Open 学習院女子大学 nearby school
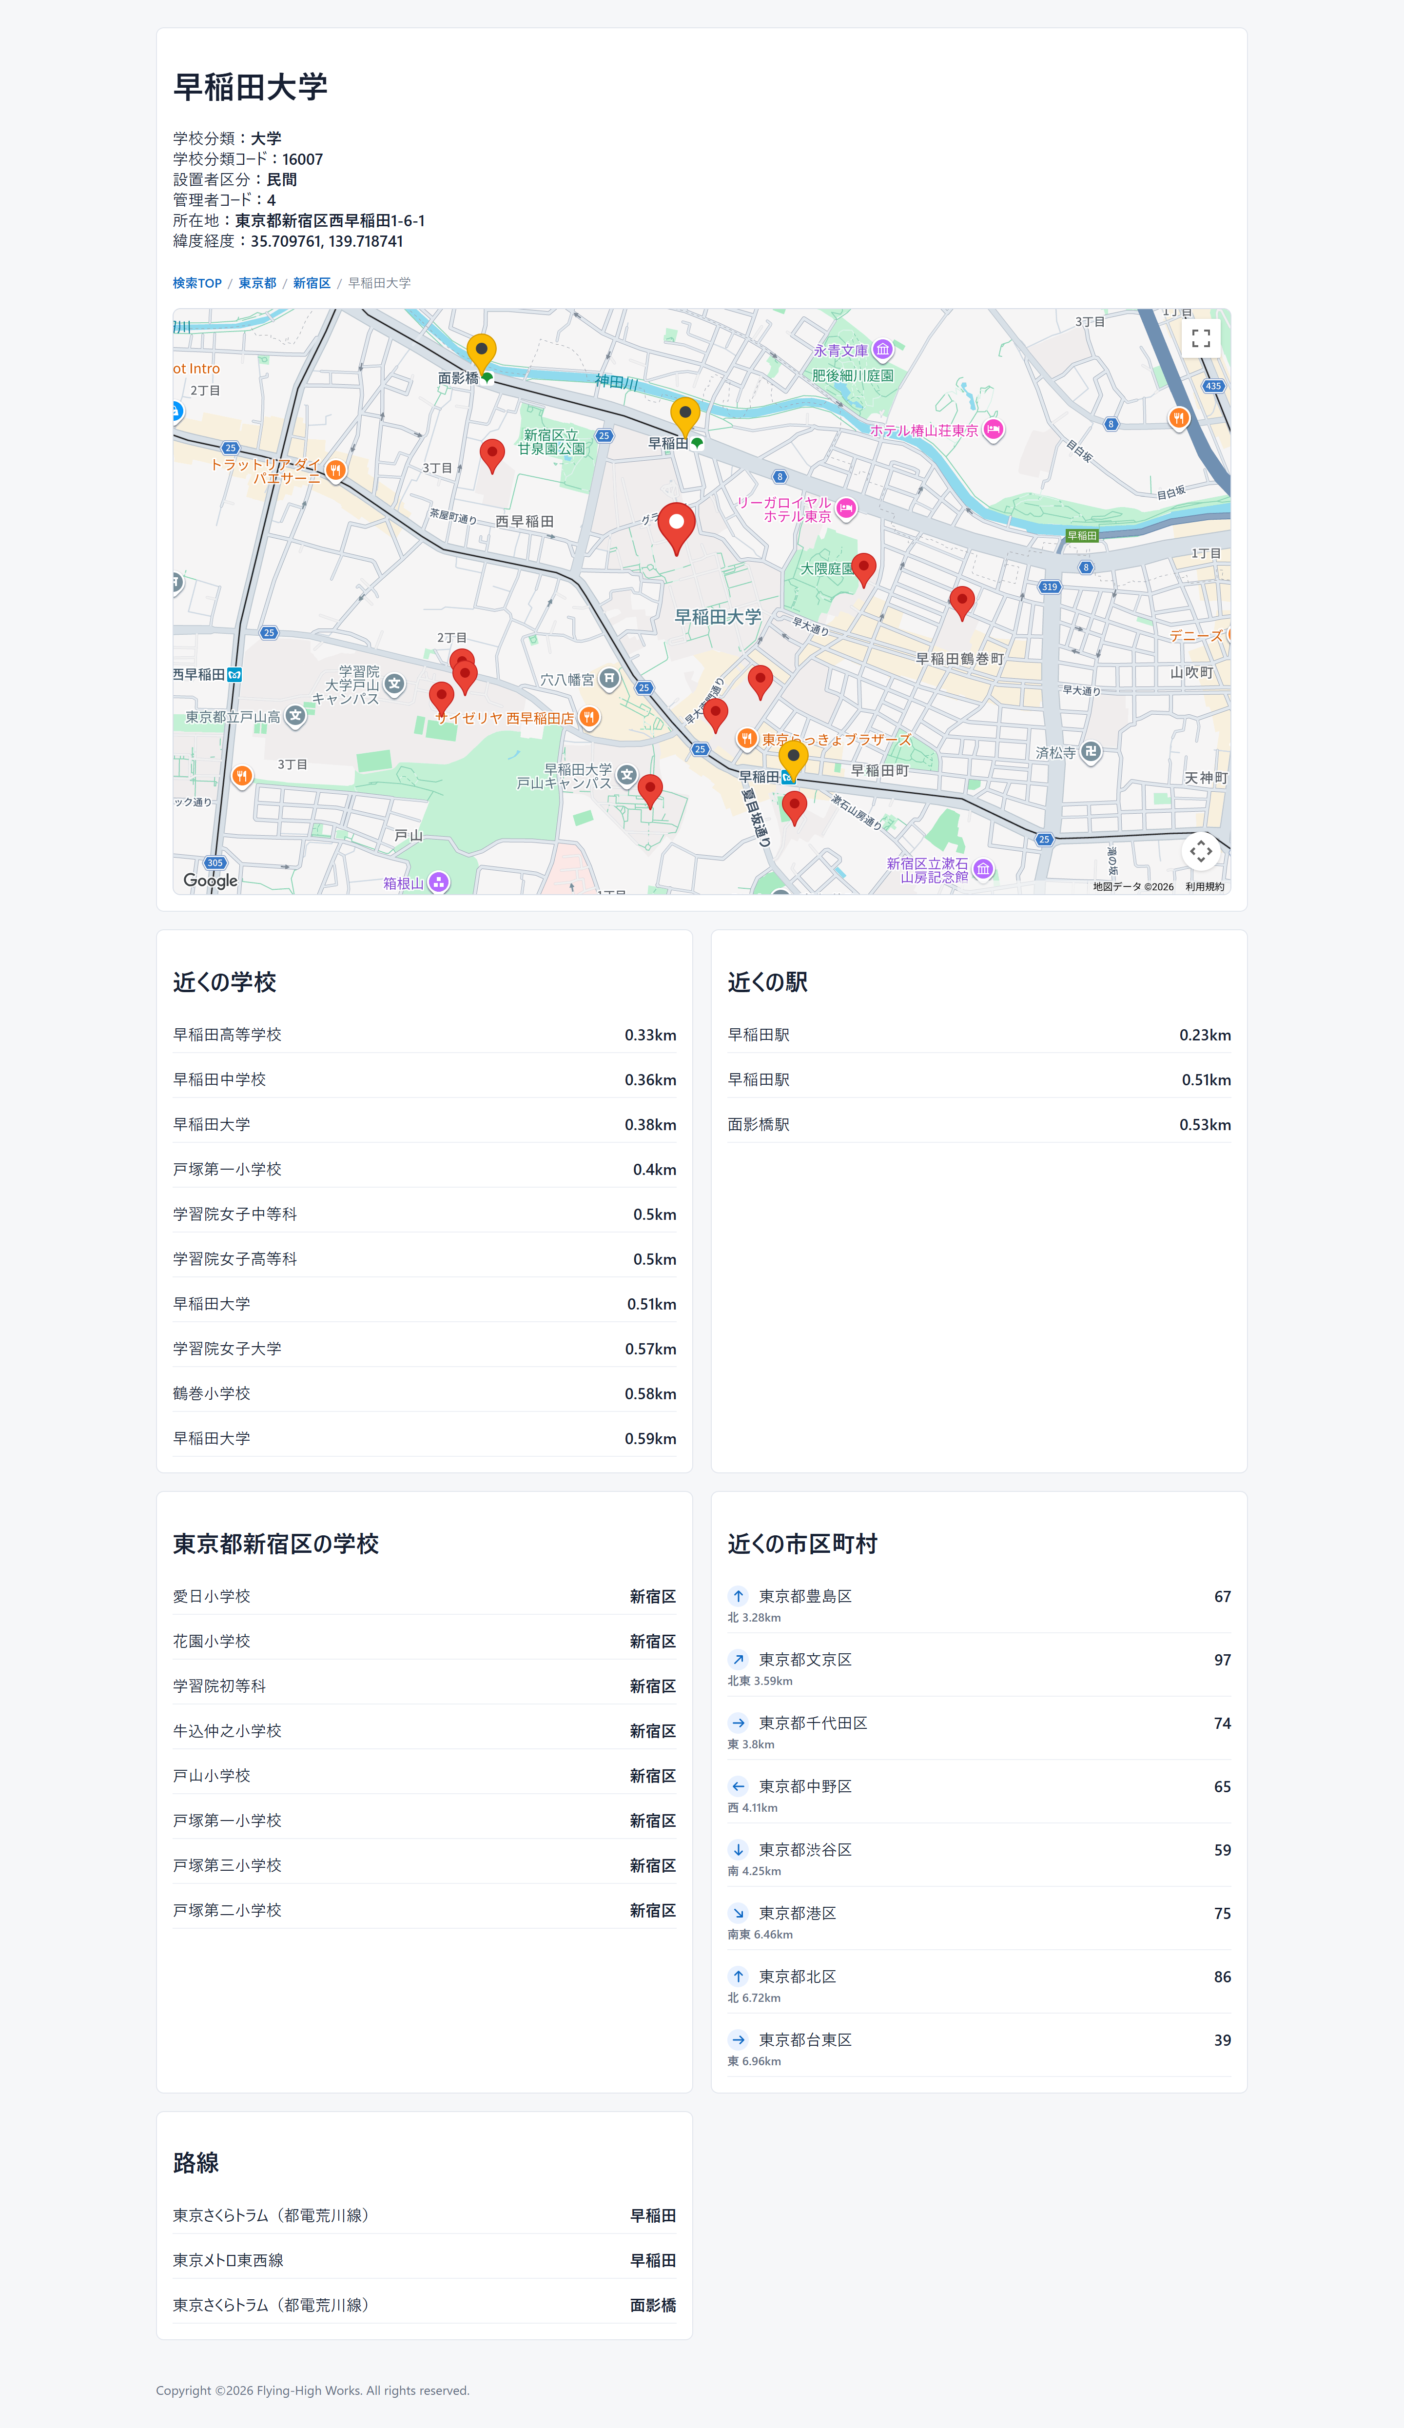This screenshot has width=1404, height=2428. (425, 1349)
